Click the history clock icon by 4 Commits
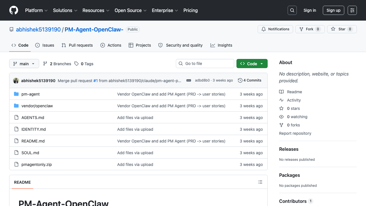 [x=240, y=80]
